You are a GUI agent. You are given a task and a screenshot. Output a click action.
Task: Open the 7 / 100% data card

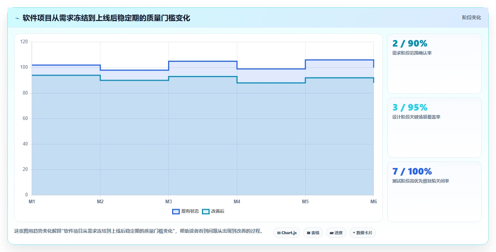coord(435,192)
